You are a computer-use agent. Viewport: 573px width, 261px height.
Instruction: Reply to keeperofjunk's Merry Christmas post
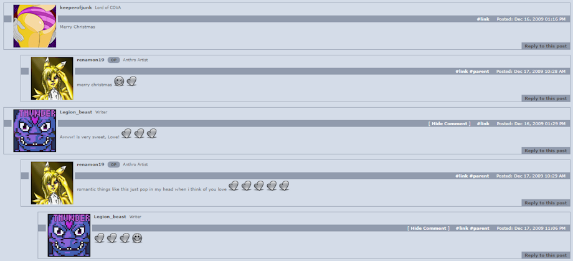tap(546, 46)
